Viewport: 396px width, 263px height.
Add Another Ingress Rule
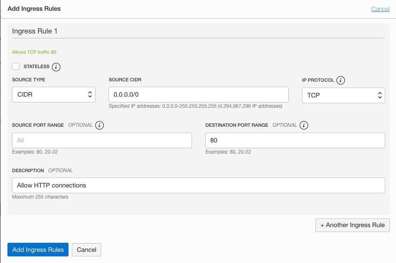tap(353, 225)
